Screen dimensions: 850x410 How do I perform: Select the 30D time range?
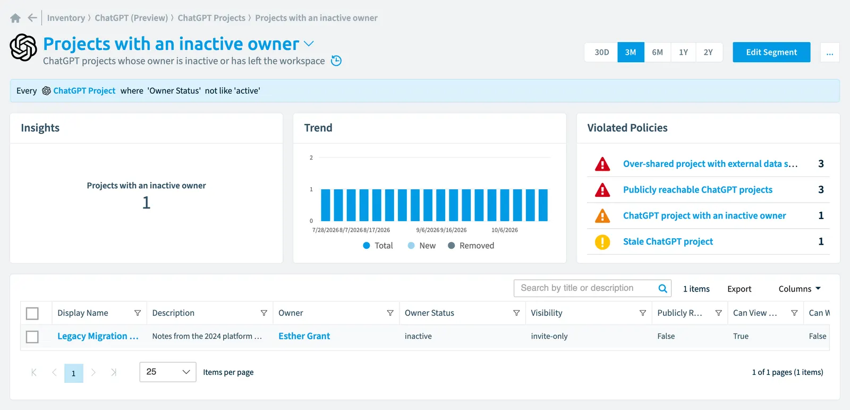tap(601, 53)
